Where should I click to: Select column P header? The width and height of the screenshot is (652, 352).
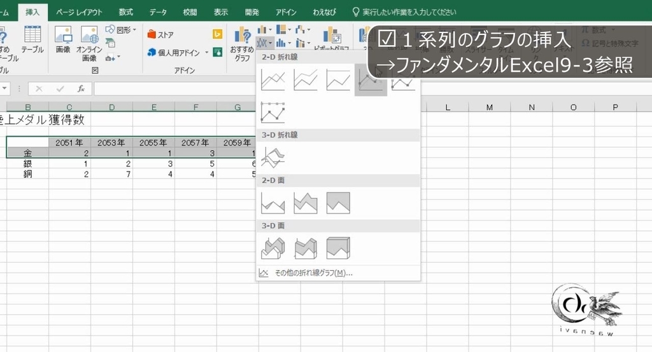tap(616, 107)
